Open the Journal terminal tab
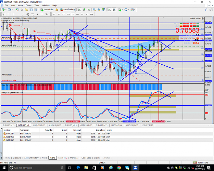 (x=107, y=158)
